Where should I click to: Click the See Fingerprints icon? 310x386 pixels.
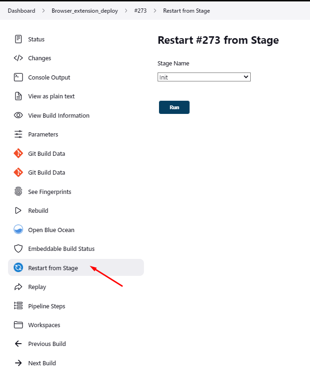[18, 192]
